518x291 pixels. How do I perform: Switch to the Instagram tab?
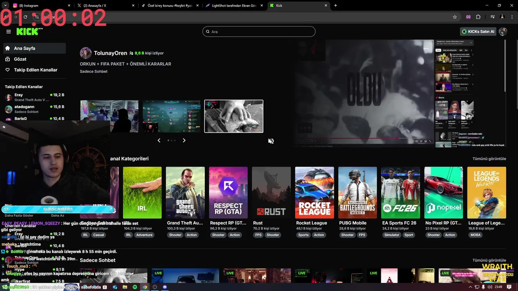coord(40,6)
